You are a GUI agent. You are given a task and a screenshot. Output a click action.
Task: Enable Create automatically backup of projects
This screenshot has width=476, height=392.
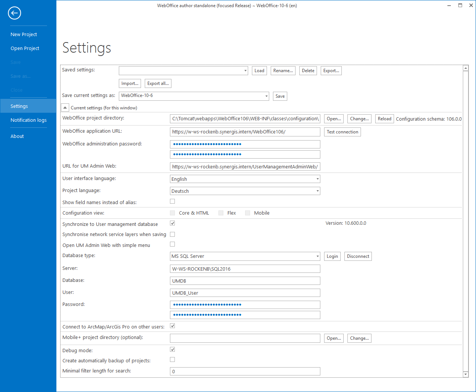[x=172, y=359]
